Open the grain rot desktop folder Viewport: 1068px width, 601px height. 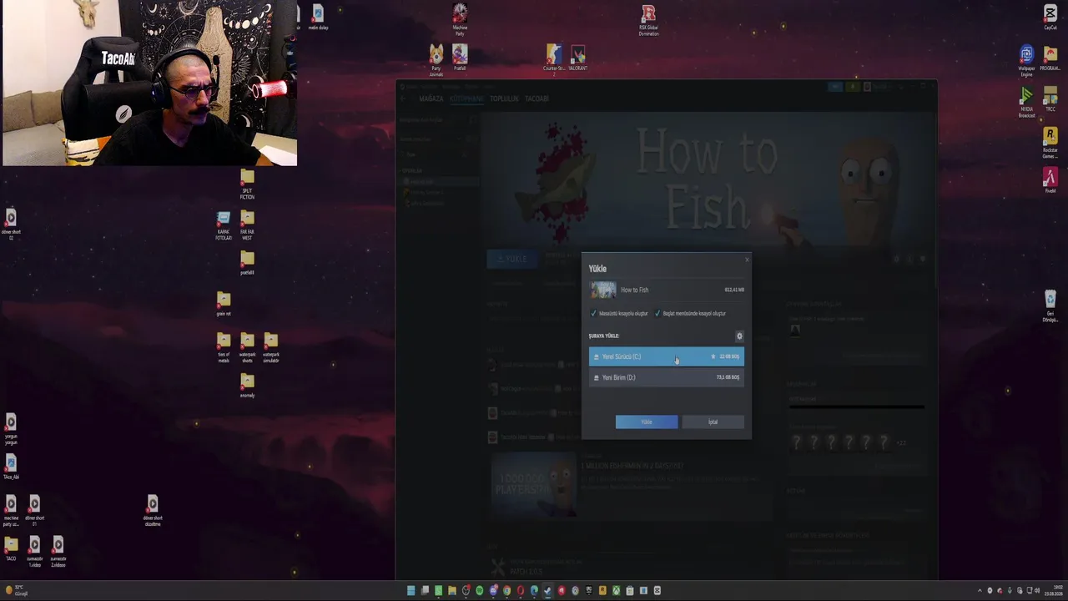click(224, 304)
